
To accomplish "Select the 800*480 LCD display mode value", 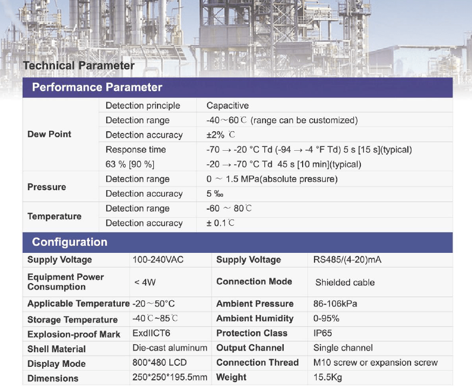I will pos(159,363).
